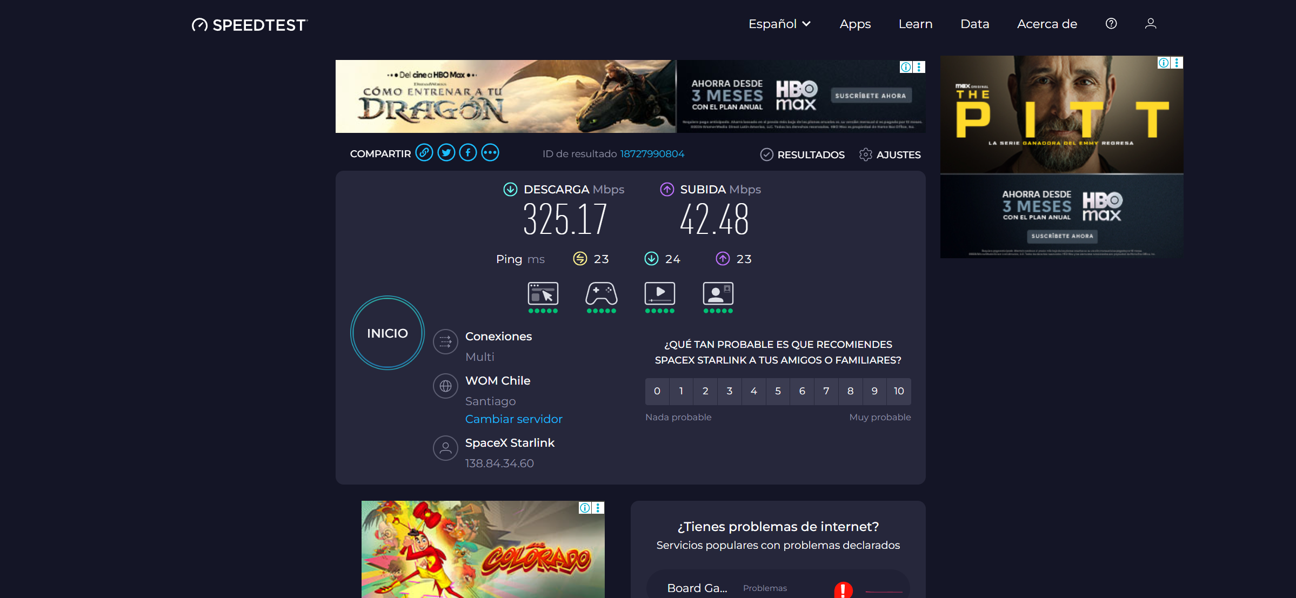Open the help question mark icon
1296x598 pixels.
[1111, 24]
